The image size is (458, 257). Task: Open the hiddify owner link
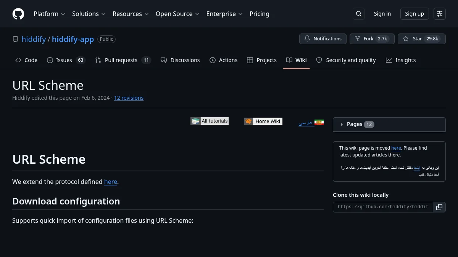34,39
